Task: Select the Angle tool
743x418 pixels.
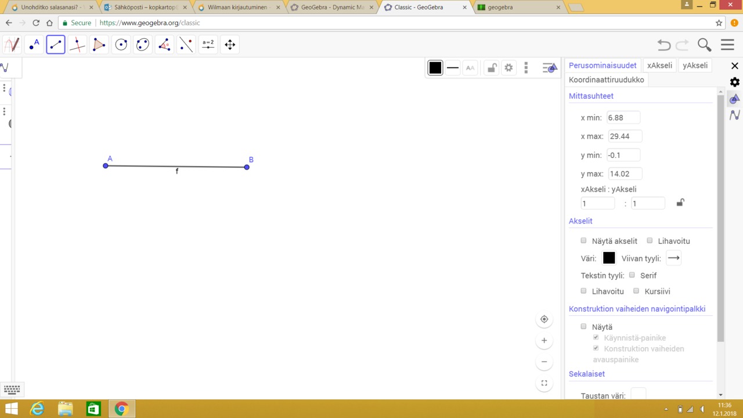Action: pyautogui.click(x=164, y=45)
